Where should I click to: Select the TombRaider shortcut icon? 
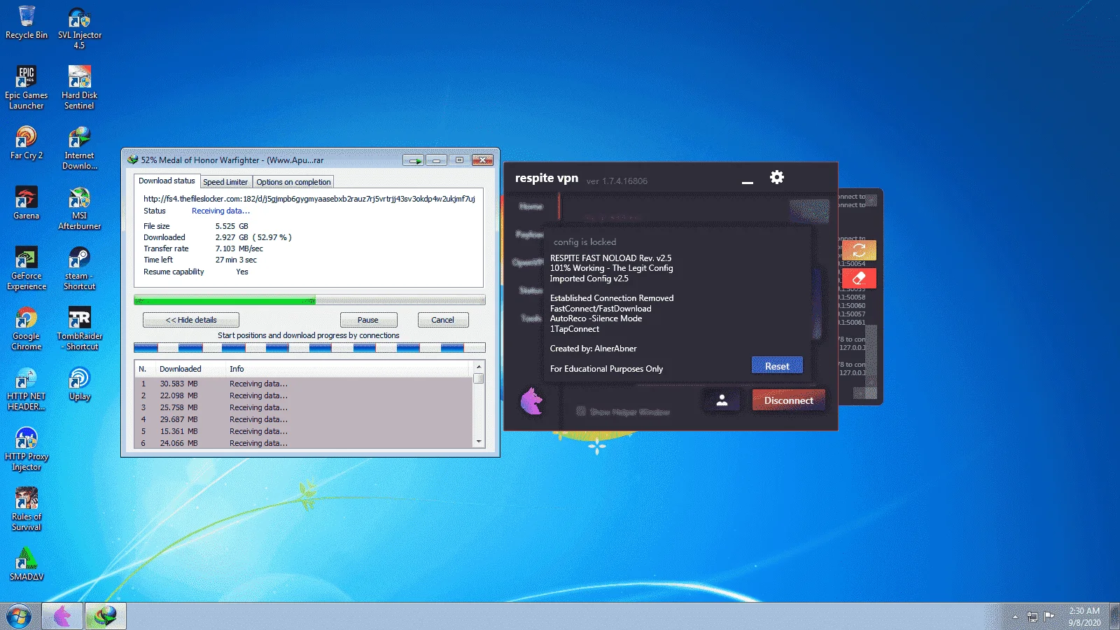79,328
